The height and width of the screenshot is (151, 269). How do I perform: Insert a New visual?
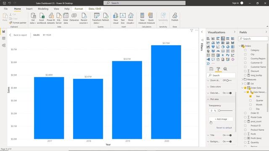(116, 18)
